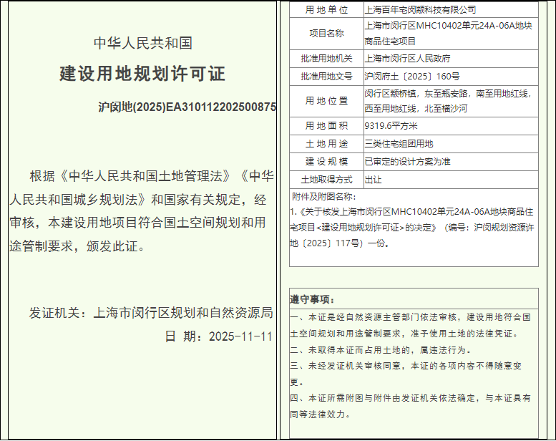Select location text 闵行区颛桥镇，东至瓶安路
Screen dimensions: 556x441
[x=449, y=101]
